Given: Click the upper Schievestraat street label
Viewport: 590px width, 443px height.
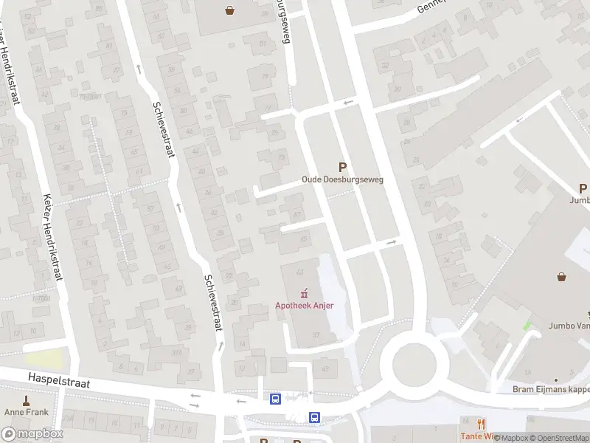Looking at the screenshot, I should tap(164, 130).
